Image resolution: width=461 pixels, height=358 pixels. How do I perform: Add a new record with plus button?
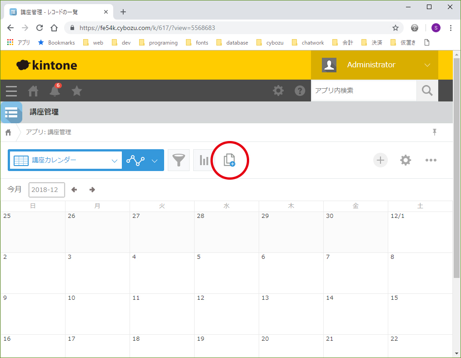(x=381, y=160)
